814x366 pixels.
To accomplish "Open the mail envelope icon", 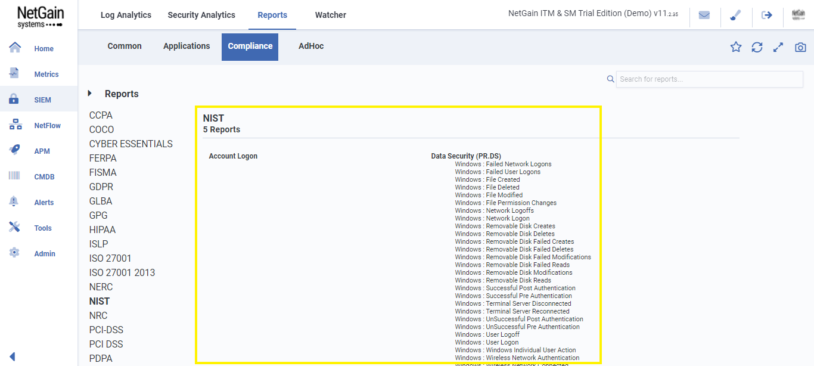I will 704,15.
